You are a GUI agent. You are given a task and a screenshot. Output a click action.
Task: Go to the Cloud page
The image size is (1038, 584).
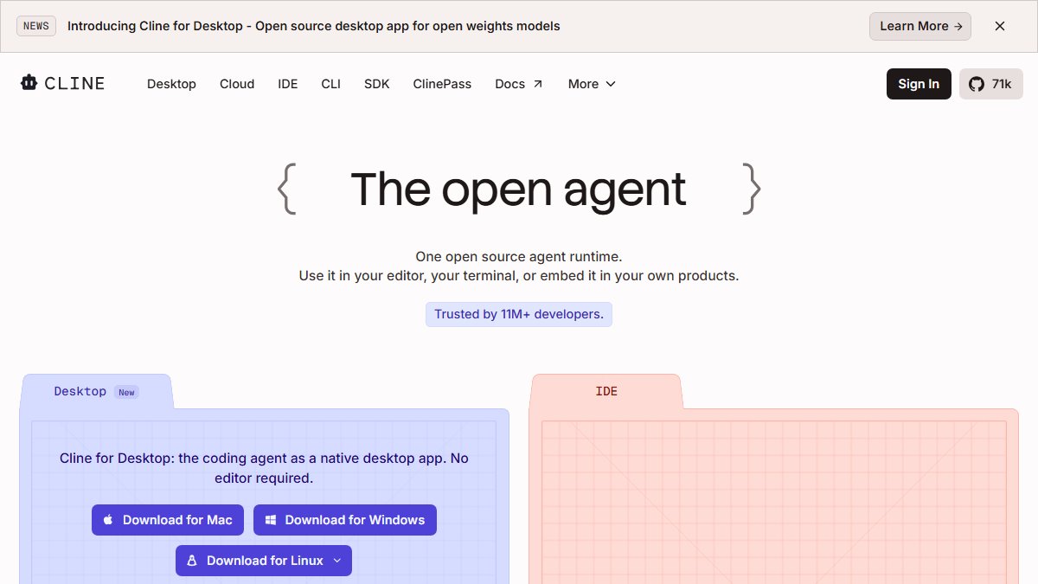tap(237, 84)
